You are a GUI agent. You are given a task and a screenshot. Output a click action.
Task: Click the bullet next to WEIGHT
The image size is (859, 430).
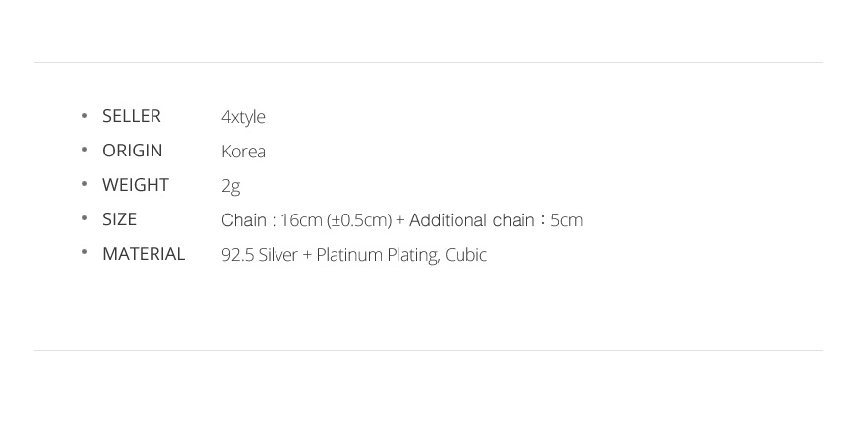point(84,184)
